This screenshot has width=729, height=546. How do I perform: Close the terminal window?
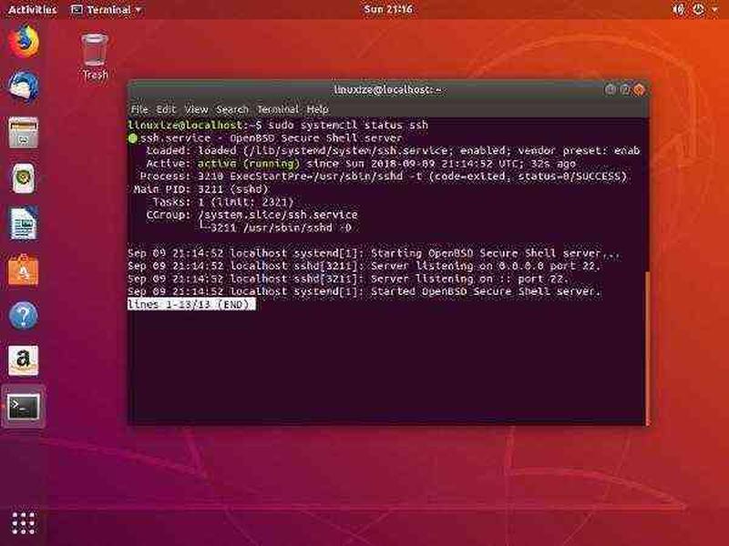point(640,89)
